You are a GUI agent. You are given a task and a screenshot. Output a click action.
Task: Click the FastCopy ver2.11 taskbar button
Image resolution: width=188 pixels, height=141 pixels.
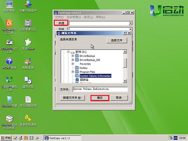pyautogui.click(x=62, y=138)
